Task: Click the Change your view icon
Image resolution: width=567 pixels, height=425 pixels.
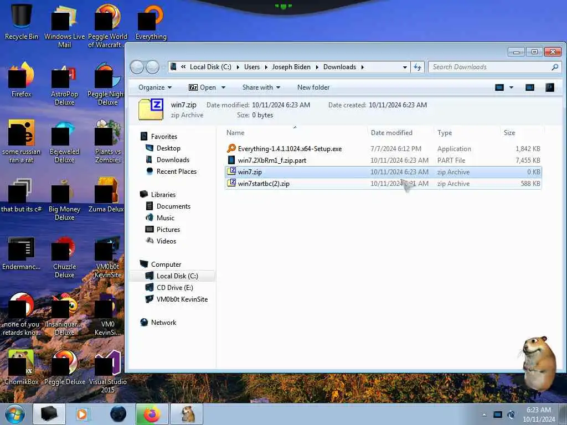Action: [499, 87]
